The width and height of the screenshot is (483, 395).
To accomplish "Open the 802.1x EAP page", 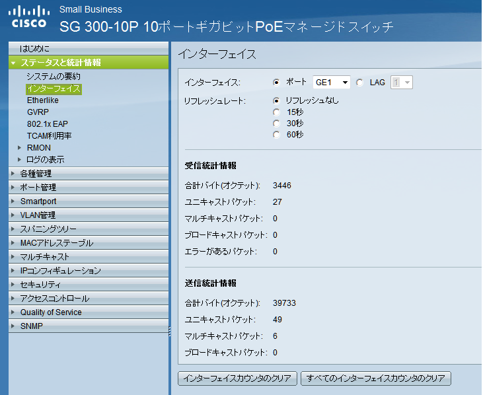I will (48, 124).
